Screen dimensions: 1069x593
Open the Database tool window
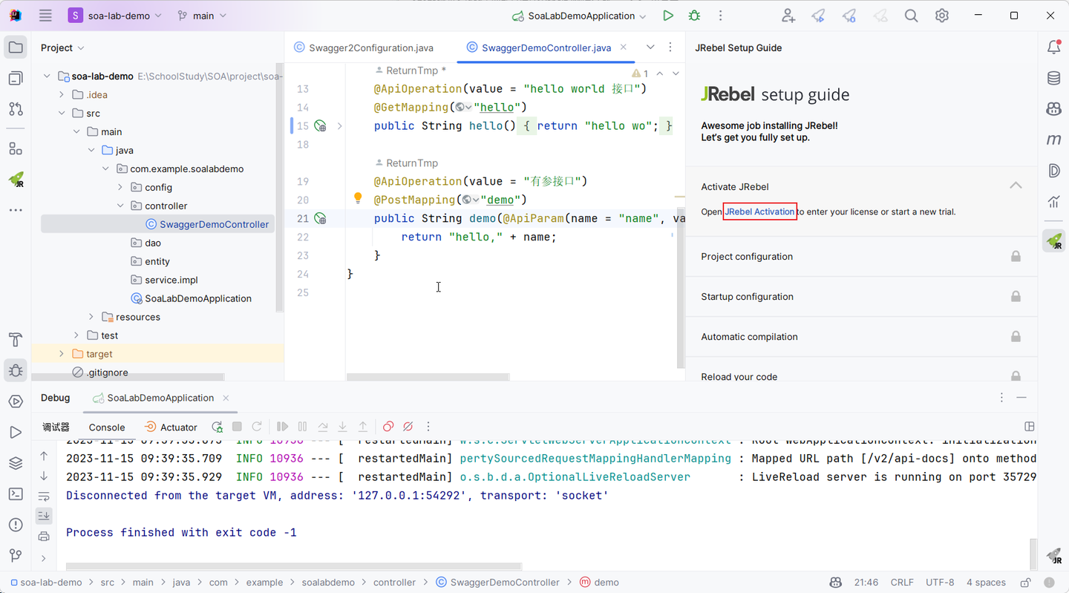[1053, 78]
